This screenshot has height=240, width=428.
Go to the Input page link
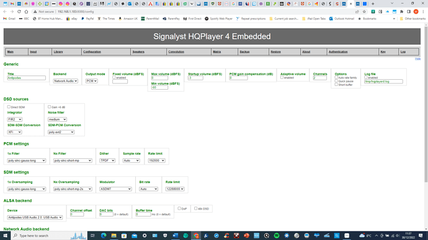pyautogui.click(x=33, y=52)
